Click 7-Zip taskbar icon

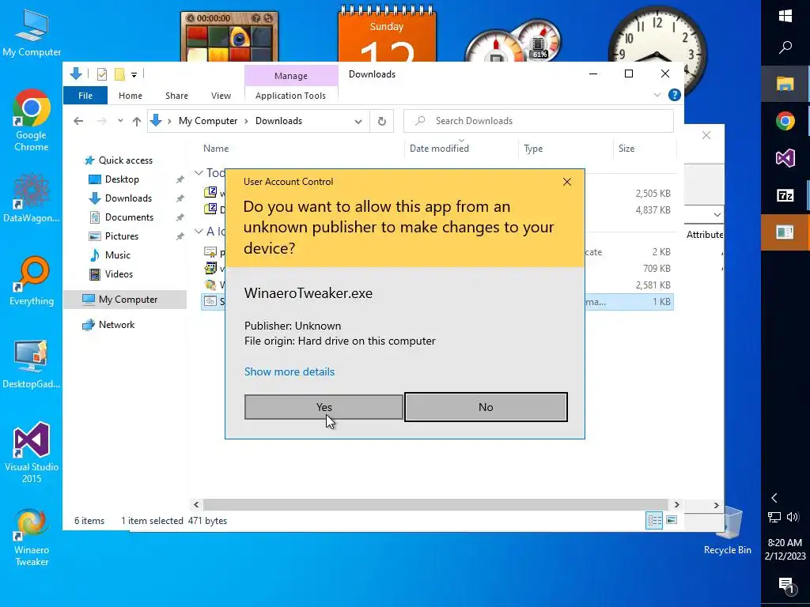point(785,196)
